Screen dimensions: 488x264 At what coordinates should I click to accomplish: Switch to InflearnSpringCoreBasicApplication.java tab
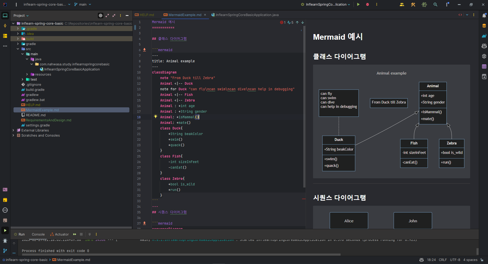[x=245, y=15]
